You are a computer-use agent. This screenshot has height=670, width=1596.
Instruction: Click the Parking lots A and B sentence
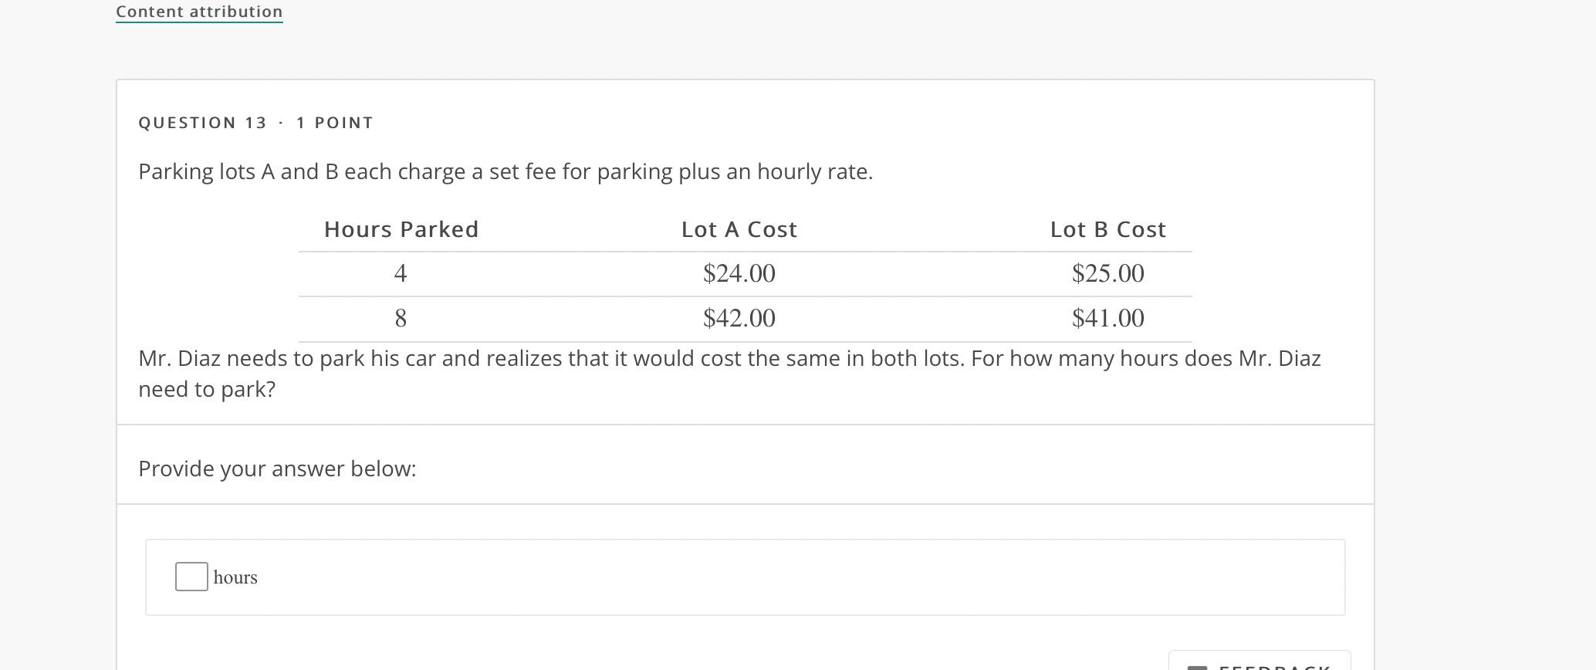(506, 171)
